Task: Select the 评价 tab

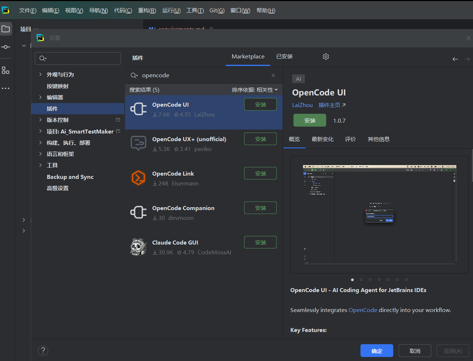Action: (x=350, y=139)
